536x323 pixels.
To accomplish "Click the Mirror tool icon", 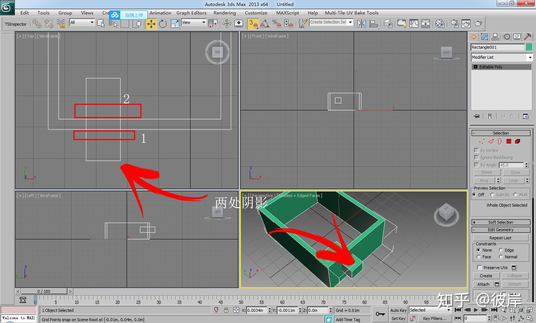I will [361, 24].
